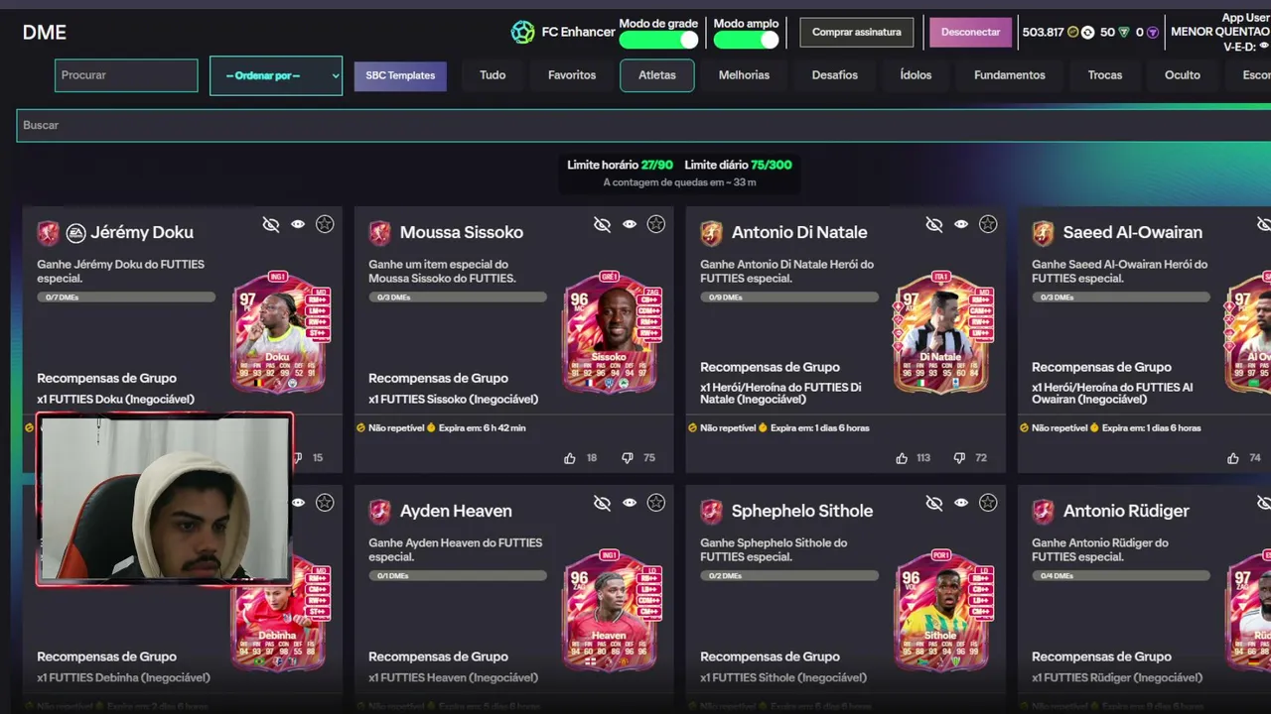Click the purple points icon in the header
Viewport: 1271px width, 714px height.
(1153, 32)
